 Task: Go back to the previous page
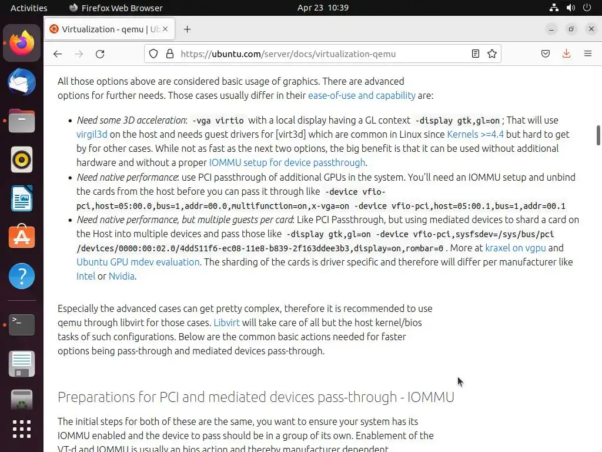pyautogui.click(x=58, y=54)
